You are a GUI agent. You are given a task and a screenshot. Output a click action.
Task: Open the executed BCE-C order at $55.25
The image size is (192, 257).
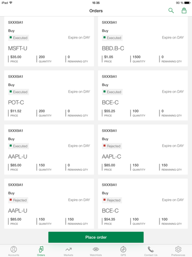click(143, 95)
